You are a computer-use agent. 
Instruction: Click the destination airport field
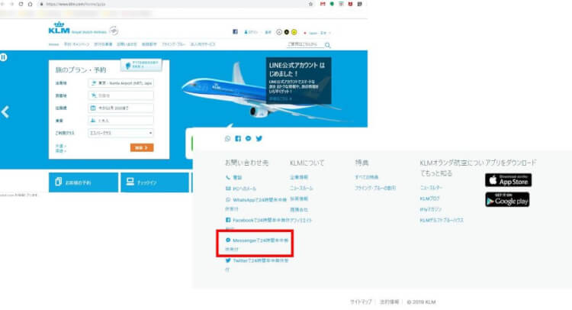[x=121, y=95]
